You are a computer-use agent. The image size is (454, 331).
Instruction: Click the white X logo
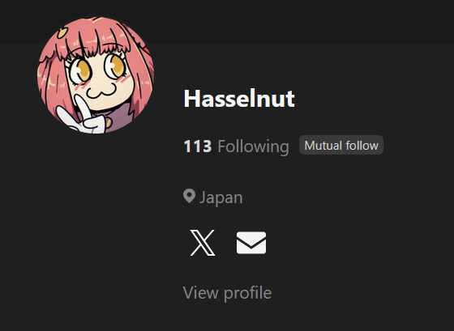pyautogui.click(x=203, y=243)
